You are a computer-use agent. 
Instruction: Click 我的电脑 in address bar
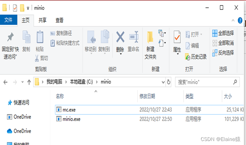click(54, 82)
